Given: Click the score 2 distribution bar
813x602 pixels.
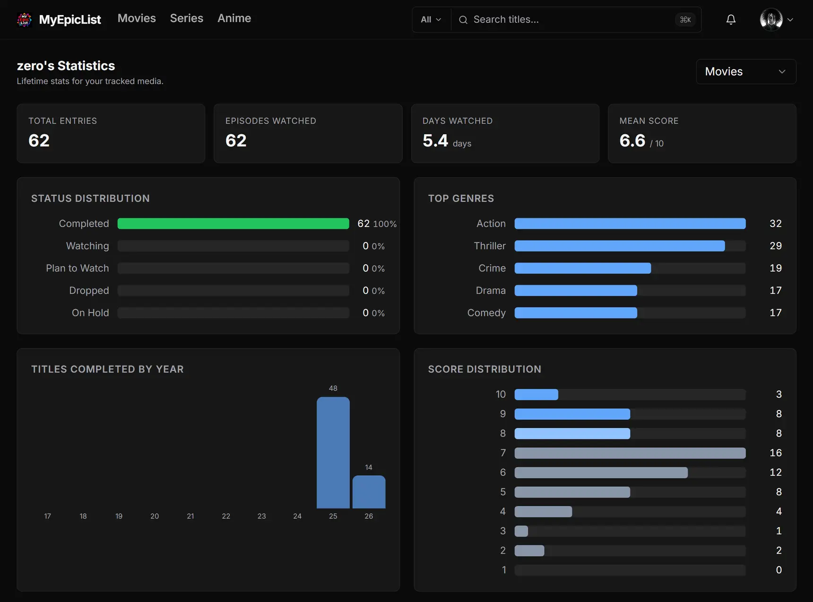Looking at the screenshot, I should [x=529, y=550].
